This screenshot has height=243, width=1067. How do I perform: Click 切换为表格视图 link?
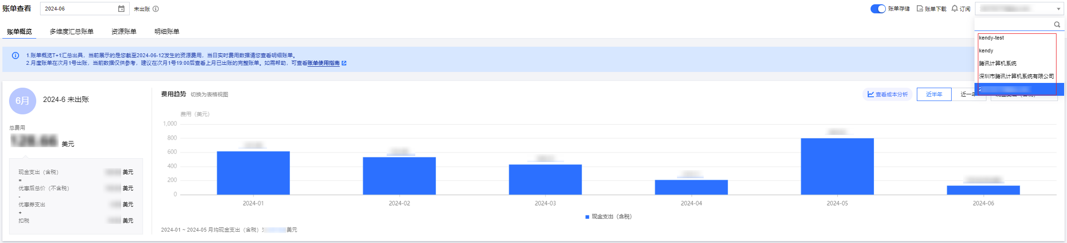209,94
